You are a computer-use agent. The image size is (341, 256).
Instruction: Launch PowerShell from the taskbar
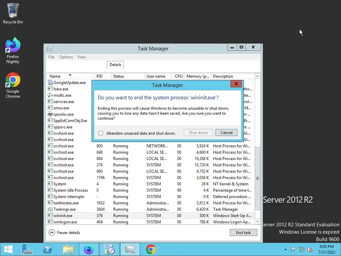coord(48,249)
